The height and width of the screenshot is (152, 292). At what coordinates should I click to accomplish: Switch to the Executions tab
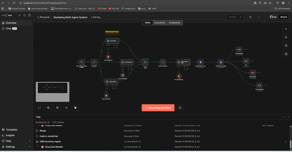pos(160,23)
